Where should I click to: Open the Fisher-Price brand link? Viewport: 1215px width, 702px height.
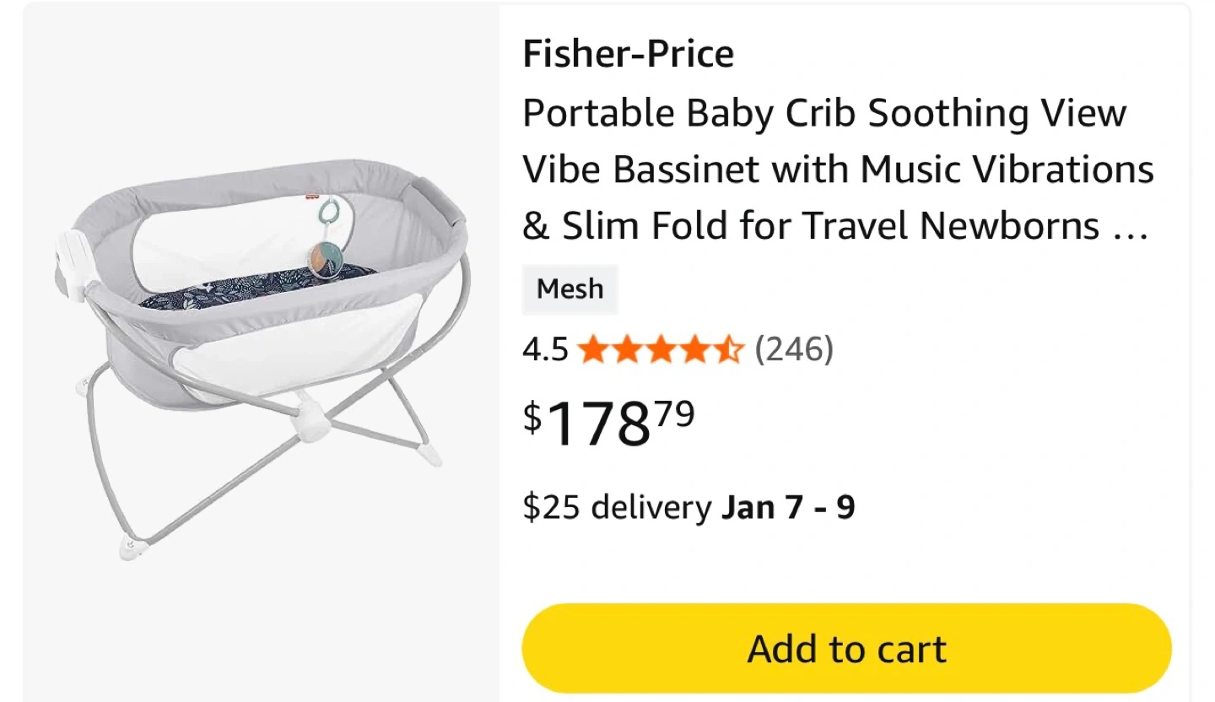628,54
